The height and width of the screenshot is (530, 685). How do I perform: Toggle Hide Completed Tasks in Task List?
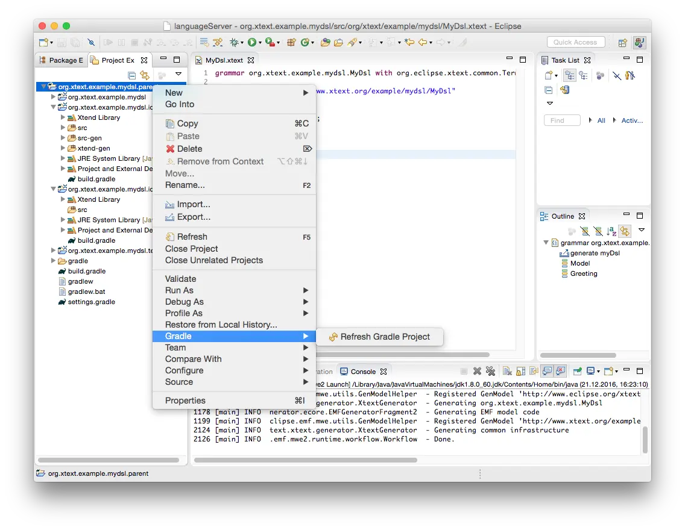616,75
